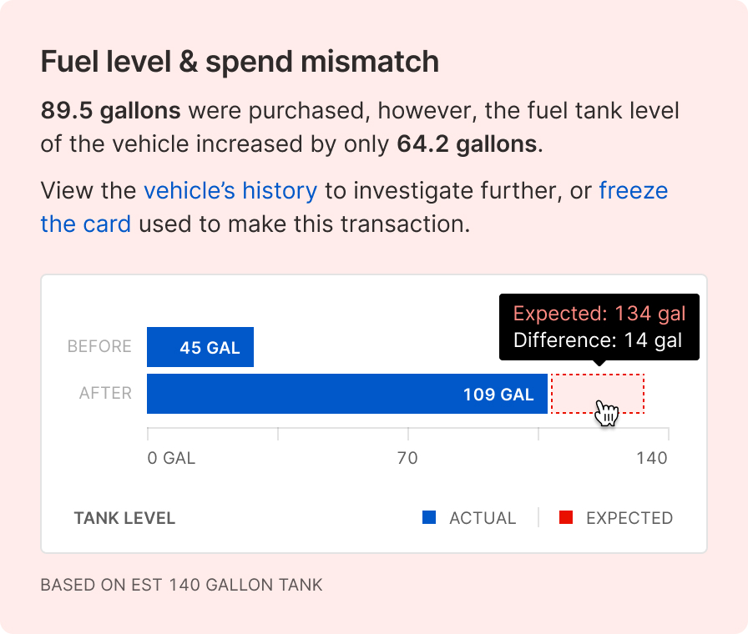Image resolution: width=748 pixels, height=634 pixels.
Task: Click the 0 GAL axis label
Action: click(x=171, y=458)
